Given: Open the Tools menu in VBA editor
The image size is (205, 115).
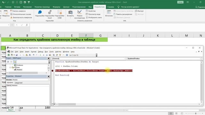Looking at the screenshot, I should [51, 52].
